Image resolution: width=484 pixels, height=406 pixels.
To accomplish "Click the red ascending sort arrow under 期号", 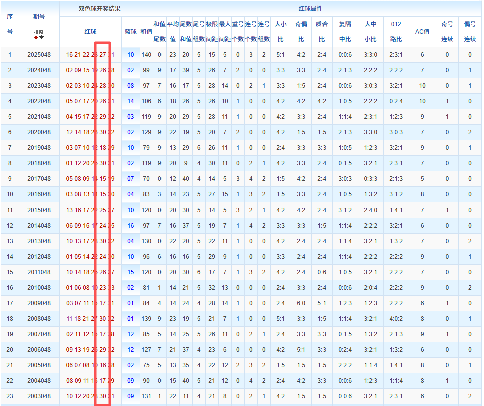I will tap(36, 36).
